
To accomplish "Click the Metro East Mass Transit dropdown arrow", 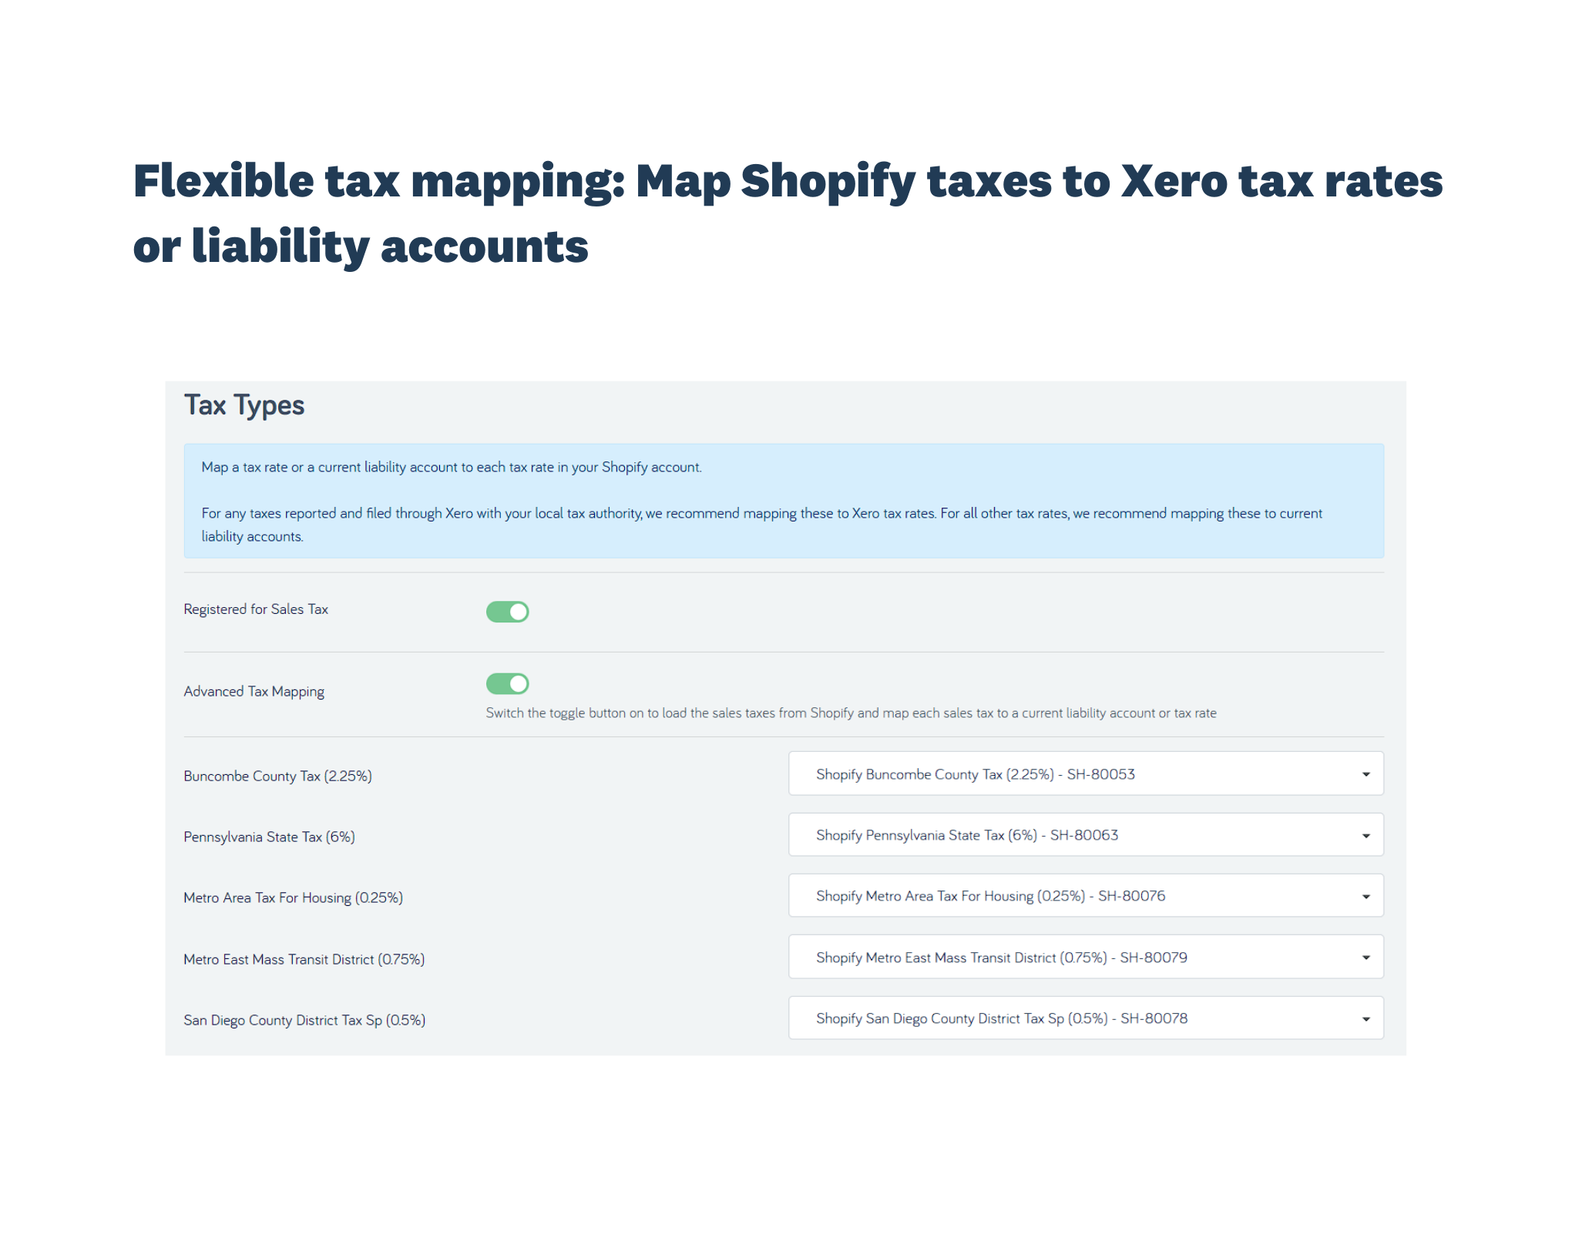I will point(1365,957).
